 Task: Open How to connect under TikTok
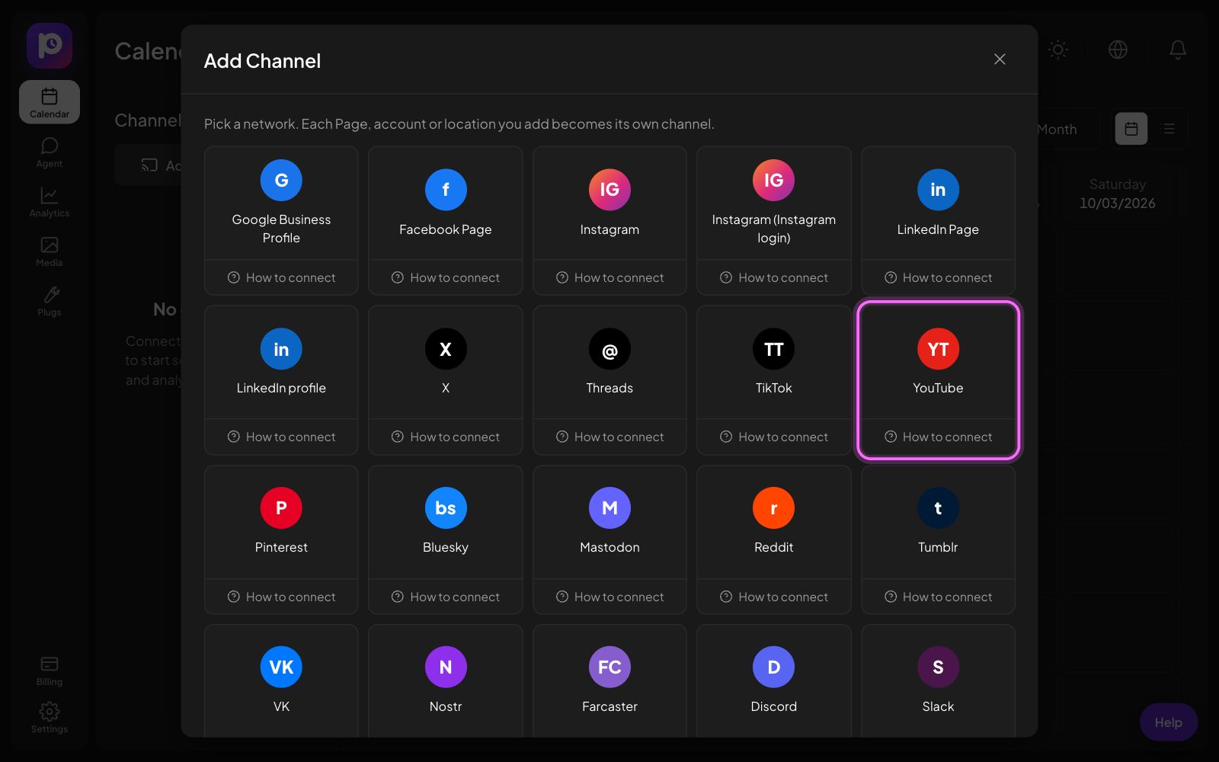click(773, 437)
